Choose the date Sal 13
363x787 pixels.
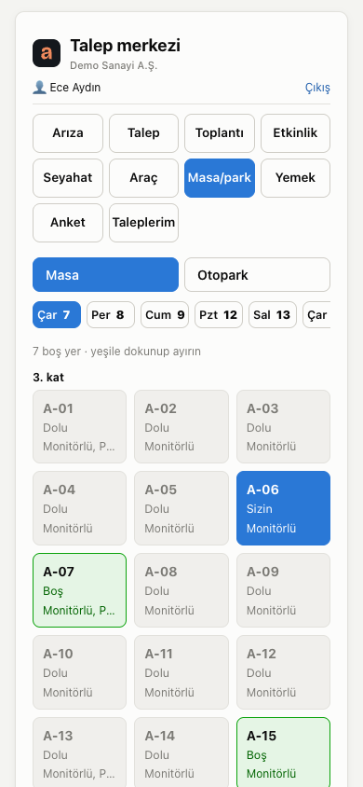tap(273, 314)
